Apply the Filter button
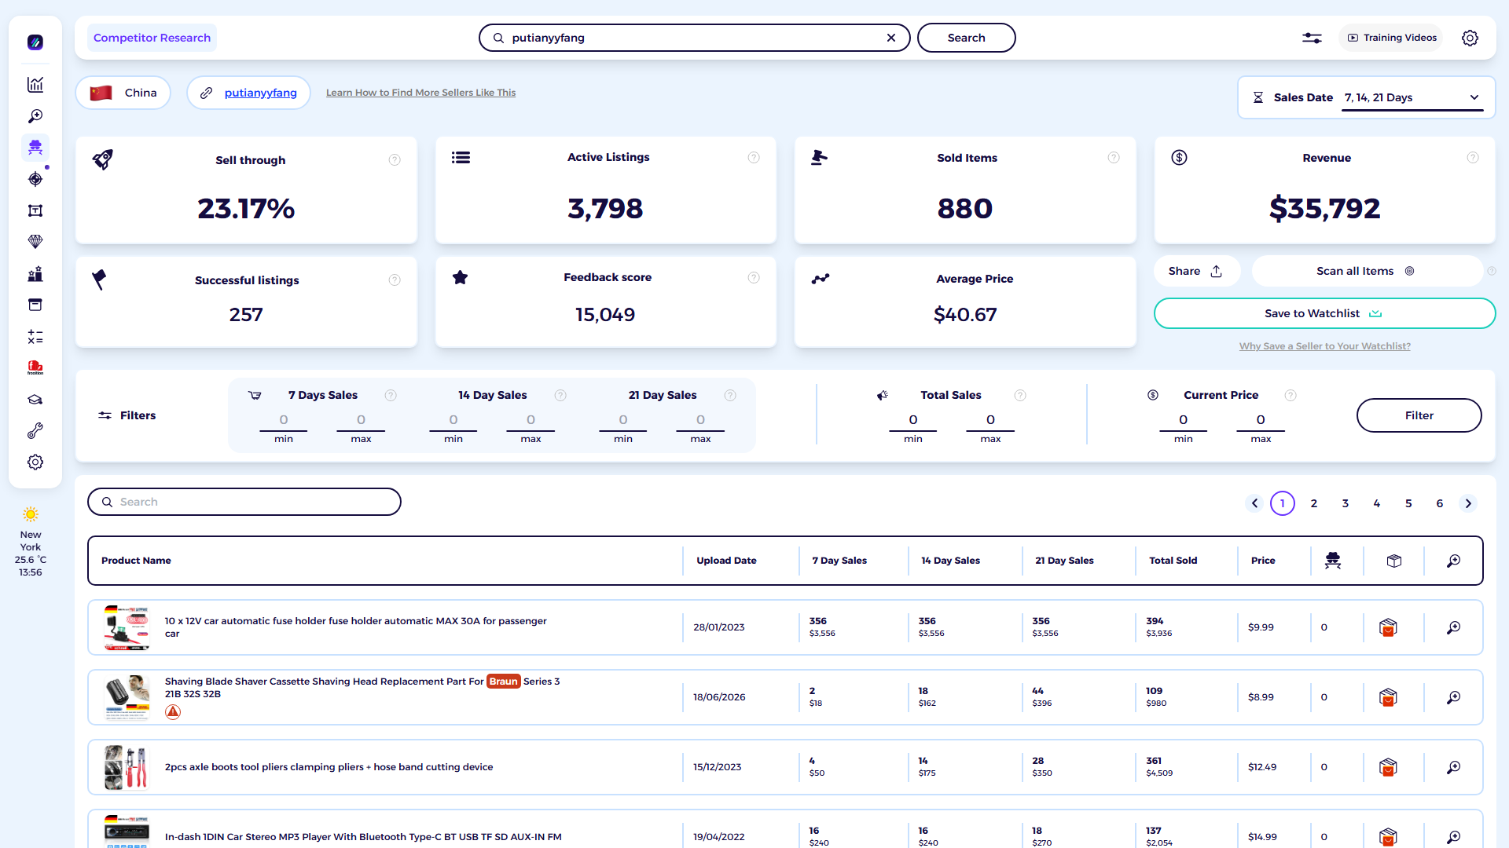 (1419, 415)
